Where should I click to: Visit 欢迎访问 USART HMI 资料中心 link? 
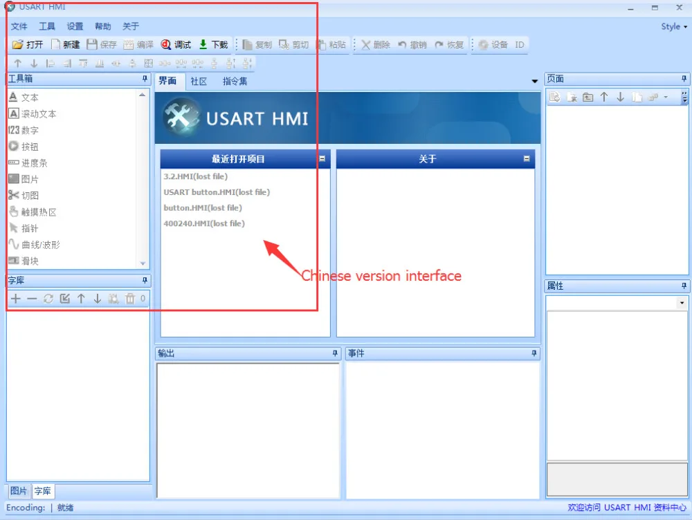627,508
